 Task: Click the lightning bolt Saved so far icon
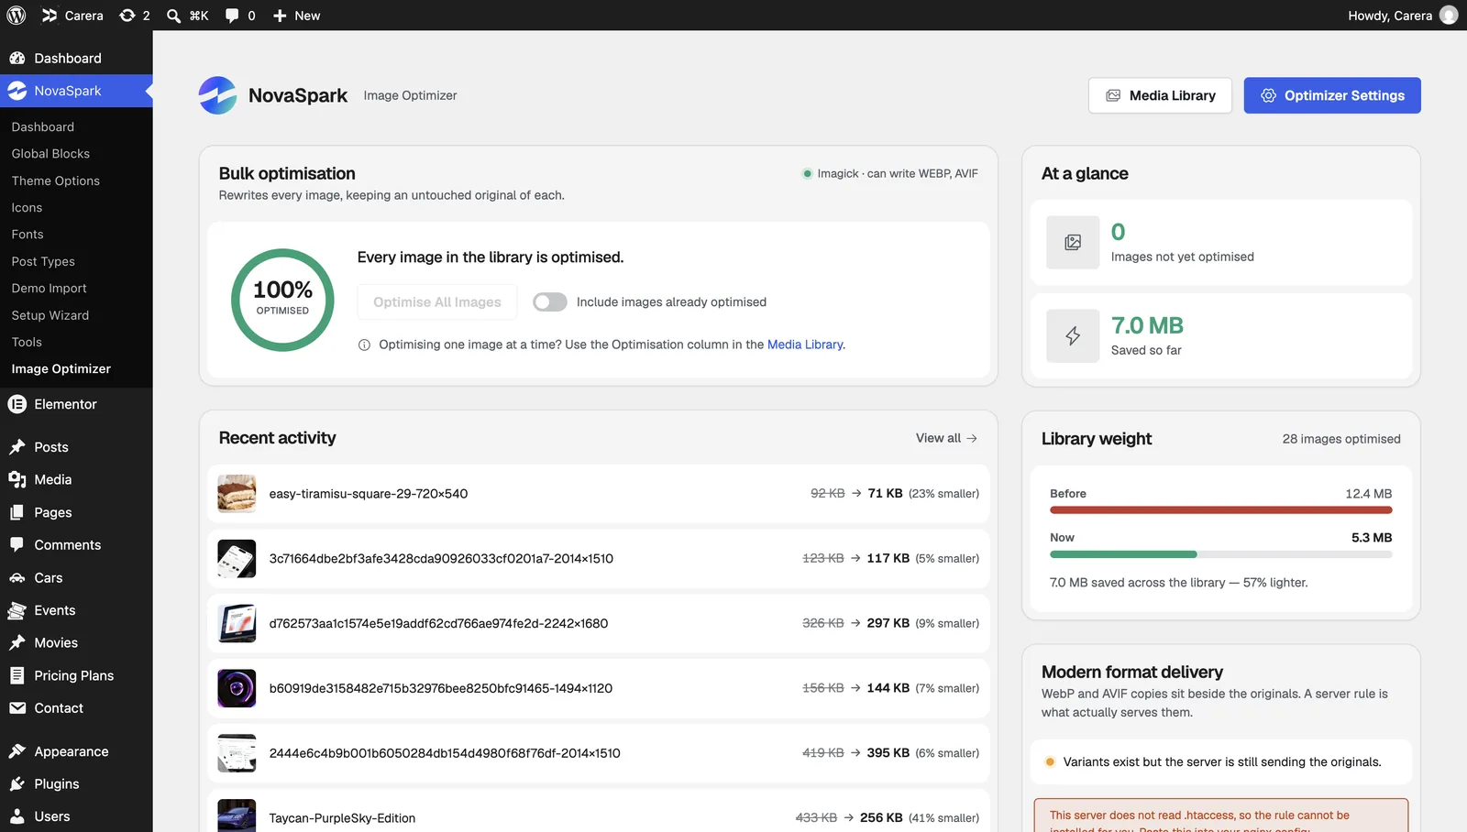1073,335
